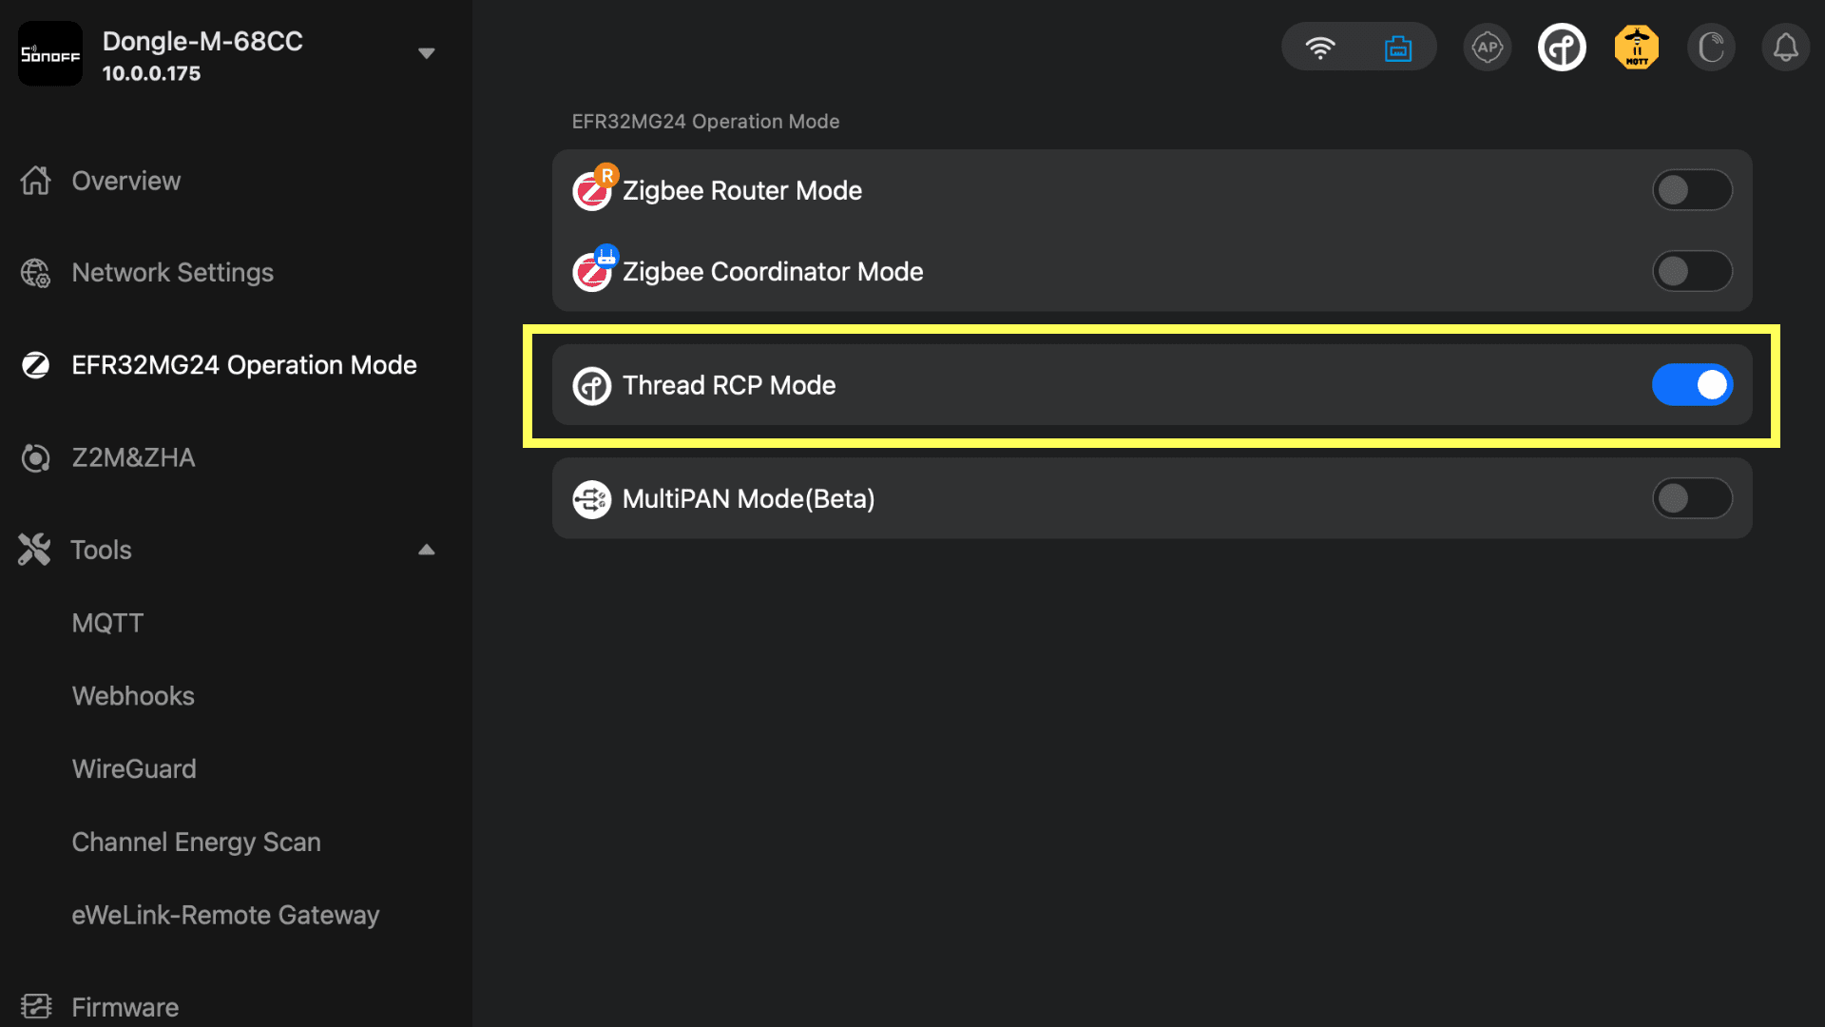Click the AP mode icon in header
Viewport: 1825px width, 1027px height.
(1488, 48)
